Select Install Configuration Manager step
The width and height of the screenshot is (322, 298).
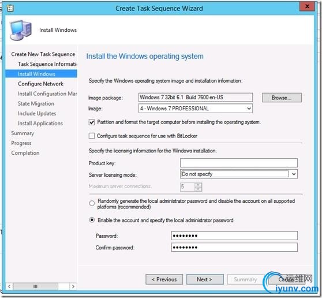pyautogui.click(x=47, y=94)
